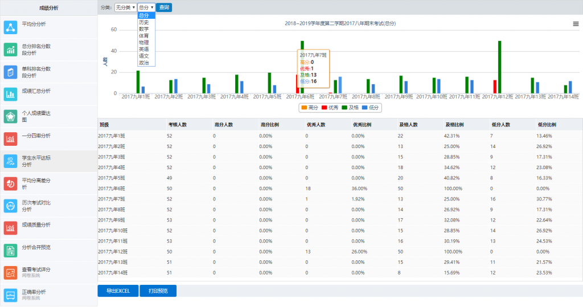This screenshot has width=583, height=307.
Task: Open 总分排名分数段分析 icon in sidebar
Action: (x=11, y=50)
